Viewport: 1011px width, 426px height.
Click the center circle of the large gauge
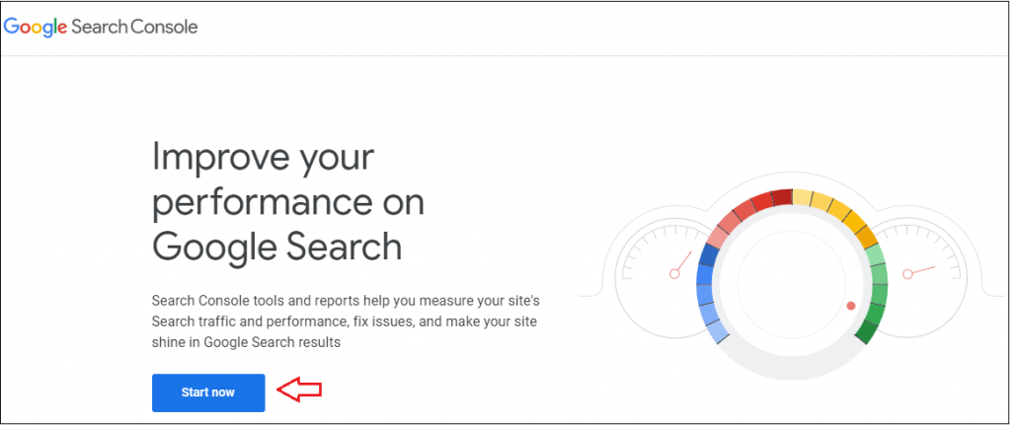tap(792, 284)
